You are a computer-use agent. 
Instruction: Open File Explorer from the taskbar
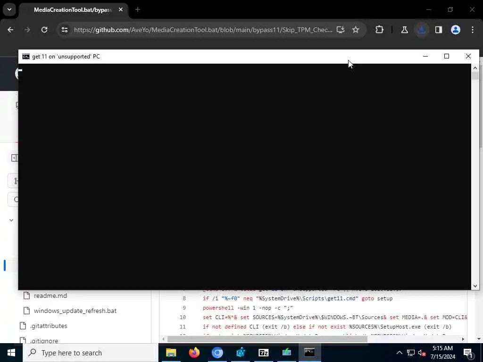coord(171,353)
